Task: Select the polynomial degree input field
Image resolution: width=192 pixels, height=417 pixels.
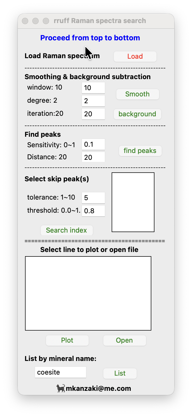Action: (x=93, y=101)
